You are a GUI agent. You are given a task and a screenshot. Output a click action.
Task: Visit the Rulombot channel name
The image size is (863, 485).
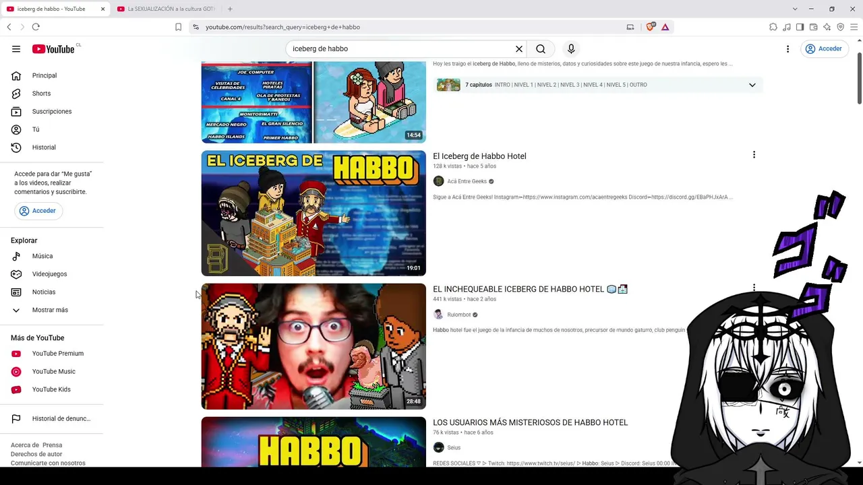pyautogui.click(x=458, y=315)
